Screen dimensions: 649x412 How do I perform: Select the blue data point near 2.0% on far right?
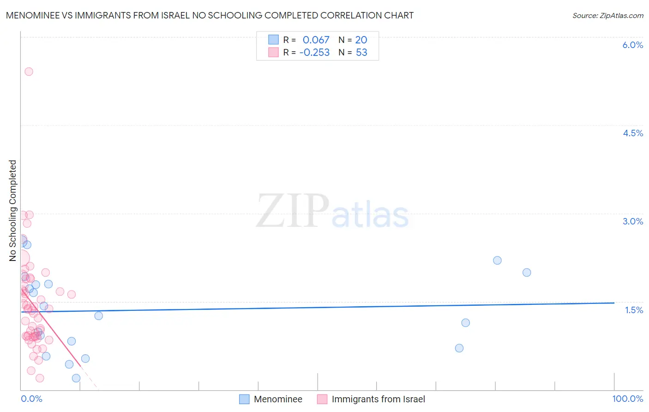click(x=527, y=273)
